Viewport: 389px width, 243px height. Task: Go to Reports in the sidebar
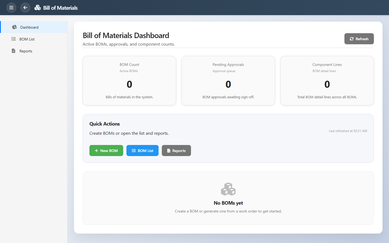tap(26, 51)
